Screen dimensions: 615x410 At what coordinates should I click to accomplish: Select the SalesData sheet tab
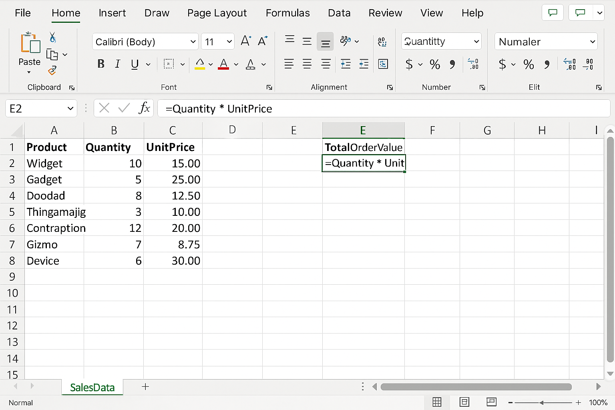(x=92, y=387)
